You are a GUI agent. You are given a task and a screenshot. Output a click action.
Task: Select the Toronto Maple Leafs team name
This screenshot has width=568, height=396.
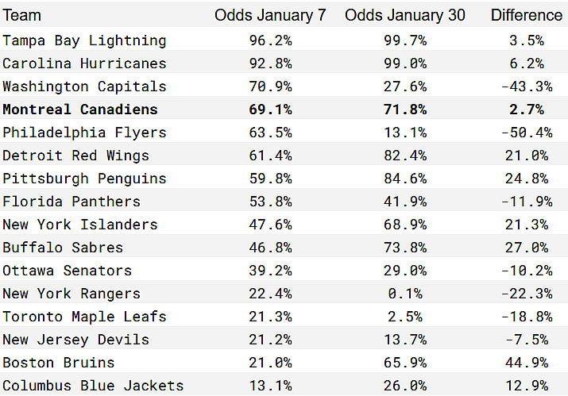tap(84, 317)
